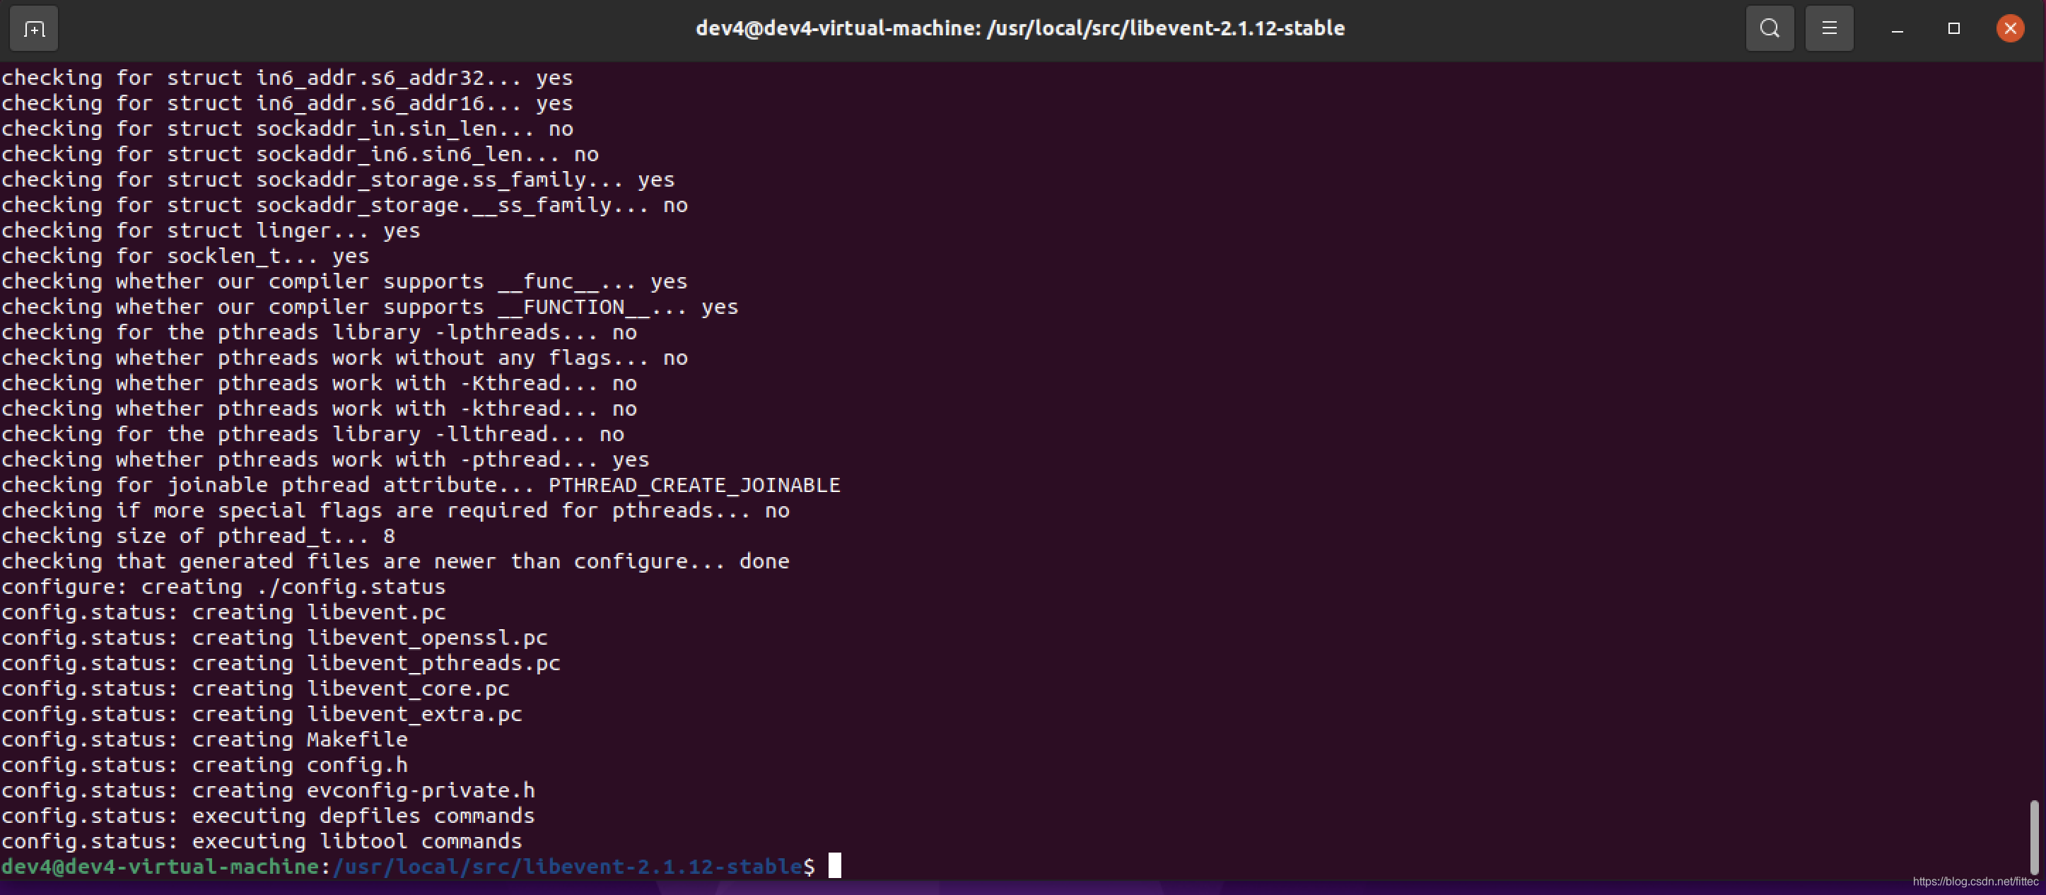
Task: Click the dev4@dev4-virtual-machine prompt text
Action: (x=160, y=867)
